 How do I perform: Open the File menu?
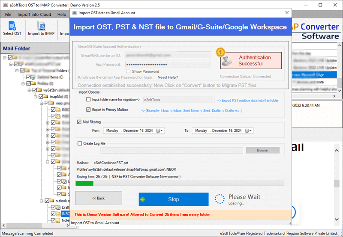(8, 15)
